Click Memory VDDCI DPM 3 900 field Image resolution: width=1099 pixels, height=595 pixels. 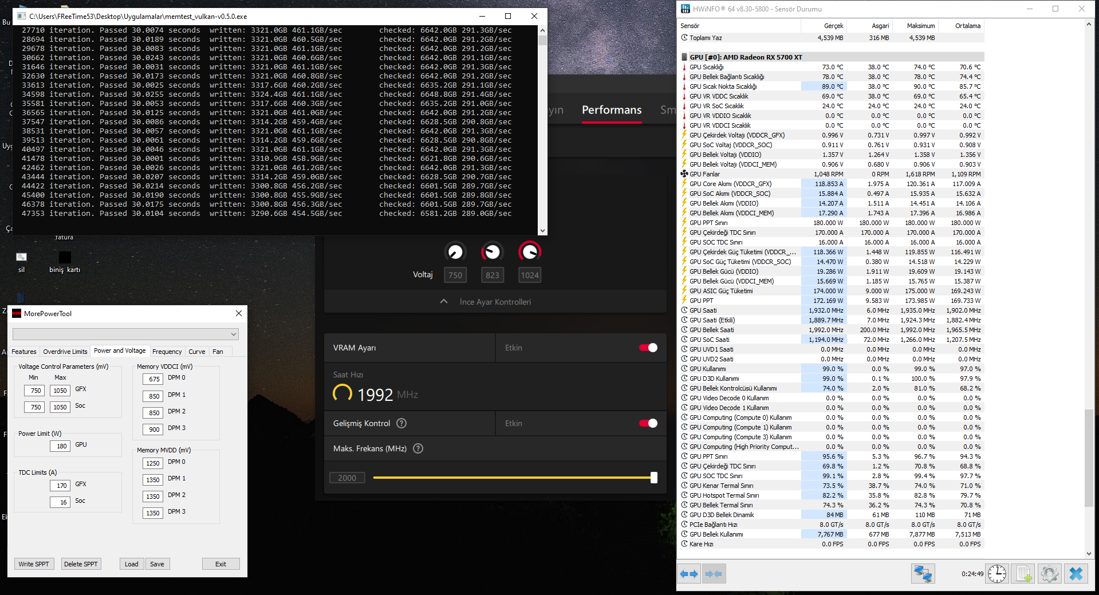pos(153,429)
